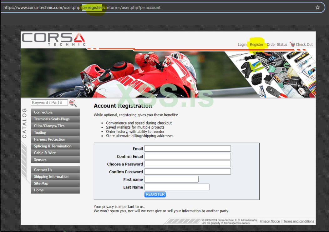Click the shopping cart icon
This screenshot has height=232, width=329.
pos(292,44)
